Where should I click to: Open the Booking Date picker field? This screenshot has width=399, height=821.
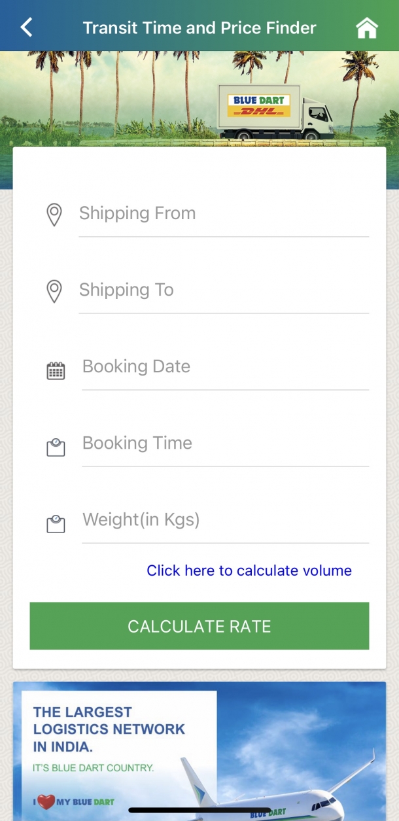pyautogui.click(x=224, y=367)
